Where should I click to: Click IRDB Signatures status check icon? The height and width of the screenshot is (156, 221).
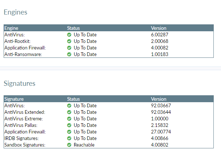(x=69, y=138)
